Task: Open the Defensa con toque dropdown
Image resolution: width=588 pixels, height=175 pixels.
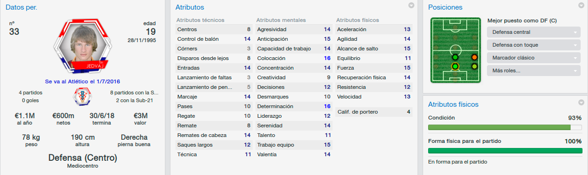Action: point(533,45)
